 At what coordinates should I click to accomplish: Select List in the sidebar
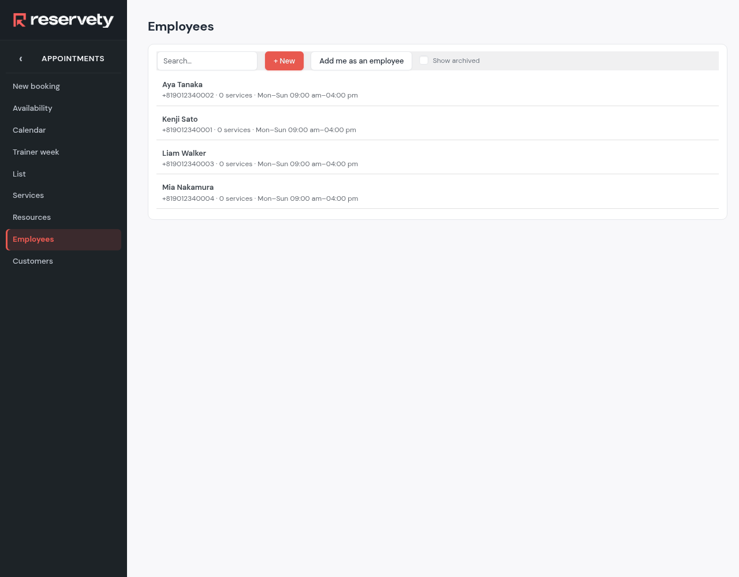tap(64, 174)
